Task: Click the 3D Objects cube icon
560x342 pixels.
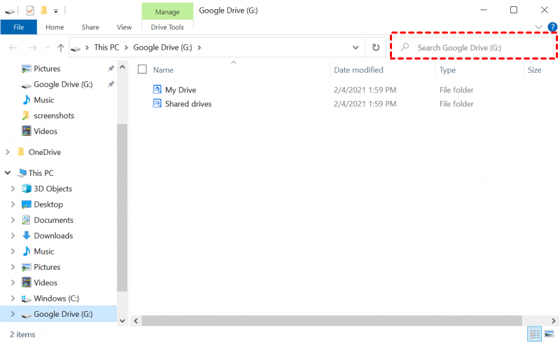Action: click(x=27, y=189)
